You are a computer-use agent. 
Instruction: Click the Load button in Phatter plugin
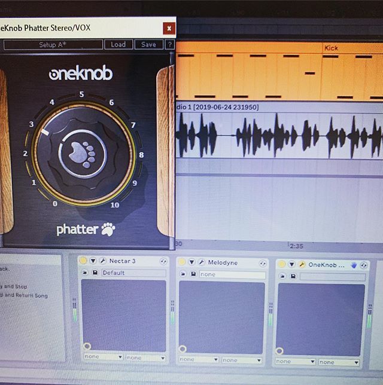(x=118, y=44)
